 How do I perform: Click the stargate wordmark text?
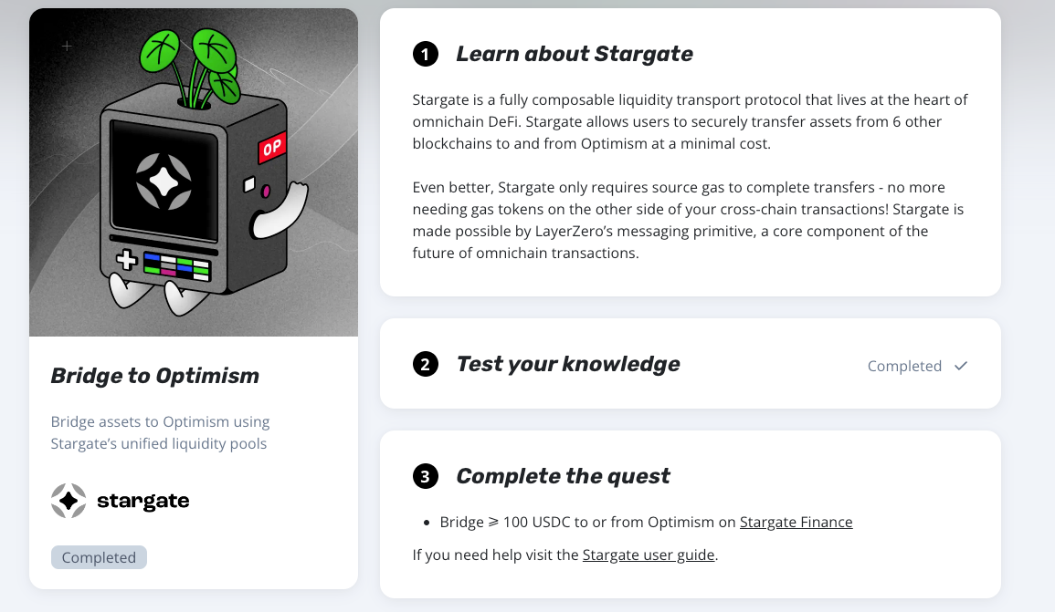pyautogui.click(x=143, y=501)
